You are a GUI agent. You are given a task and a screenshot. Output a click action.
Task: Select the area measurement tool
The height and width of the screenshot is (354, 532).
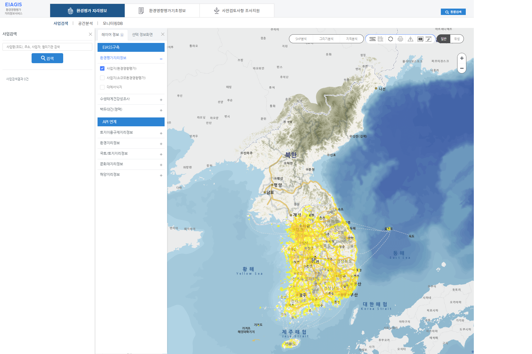pyautogui.click(x=381, y=39)
